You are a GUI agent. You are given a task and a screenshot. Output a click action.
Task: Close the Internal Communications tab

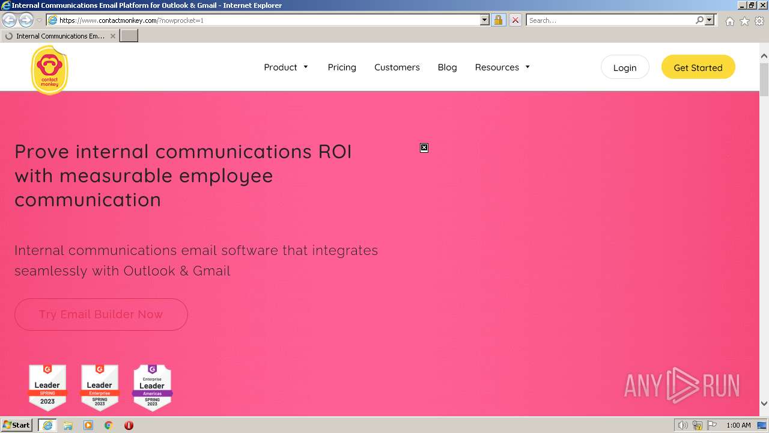tap(113, 36)
